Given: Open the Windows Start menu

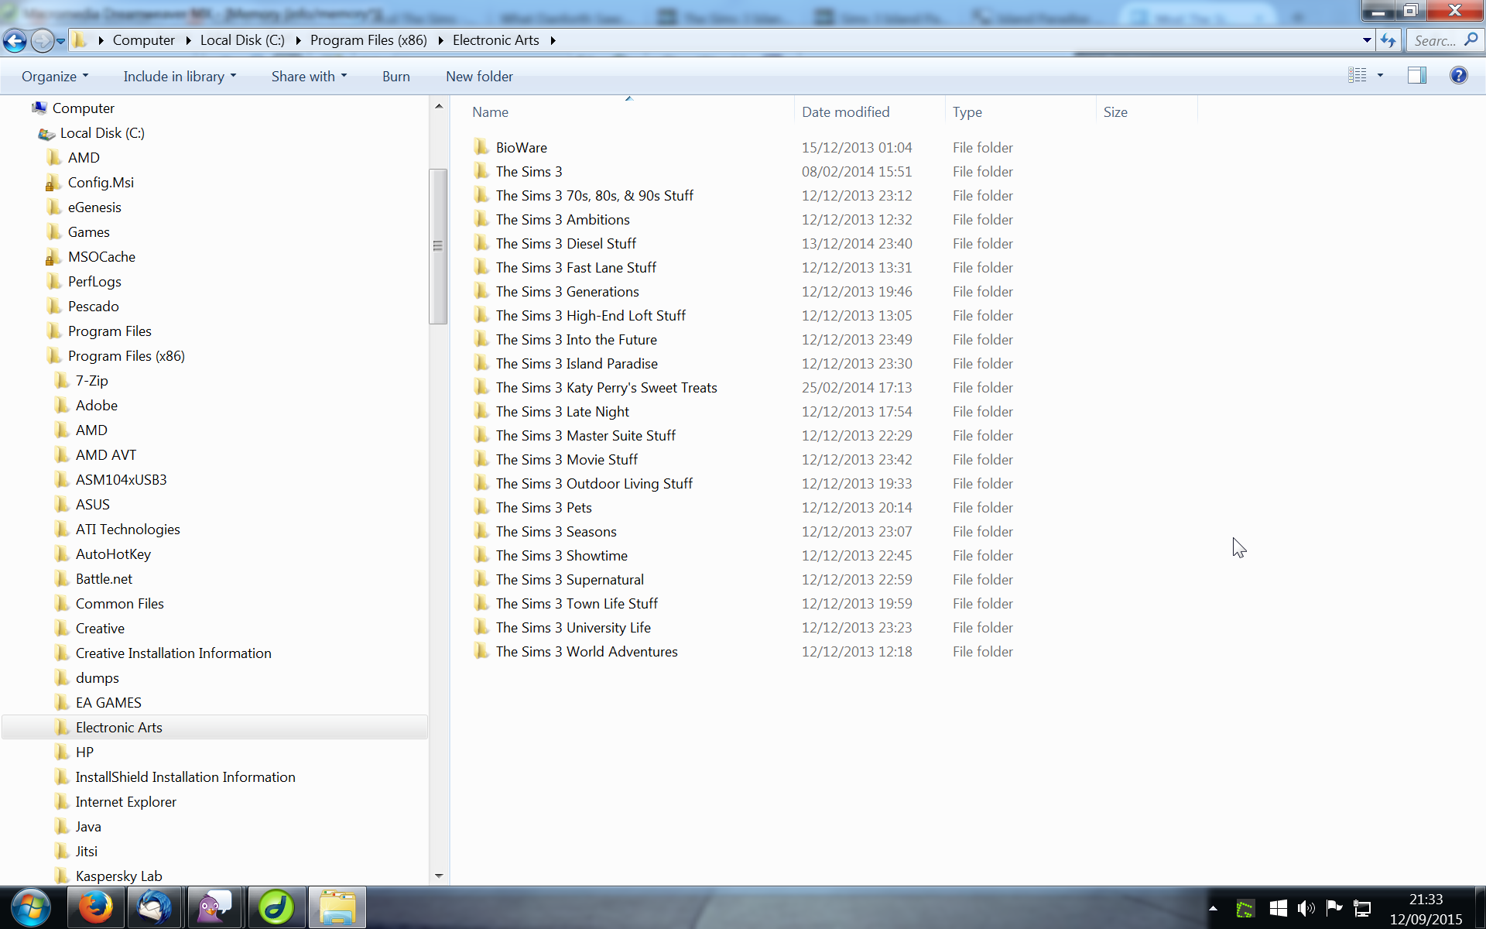Looking at the screenshot, I should (x=31, y=907).
